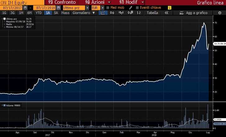226x137 pixels.
Task: Click the start date field 07/17/2017
Action: click(11, 8)
